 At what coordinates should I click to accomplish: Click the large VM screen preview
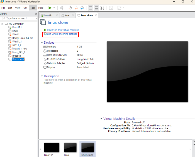(x=147, y=72)
